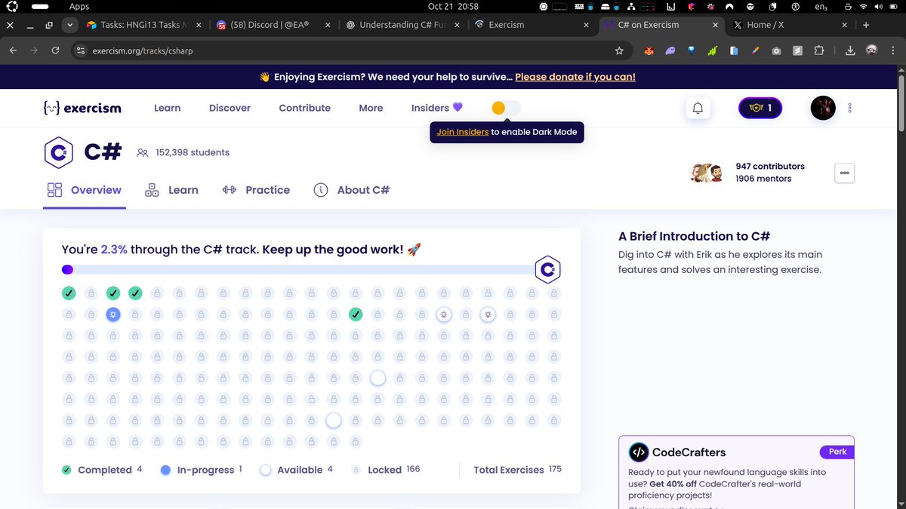The image size is (906, 509).
Task: Click the CodeCrafters logo icon
Action: (638, 452)
